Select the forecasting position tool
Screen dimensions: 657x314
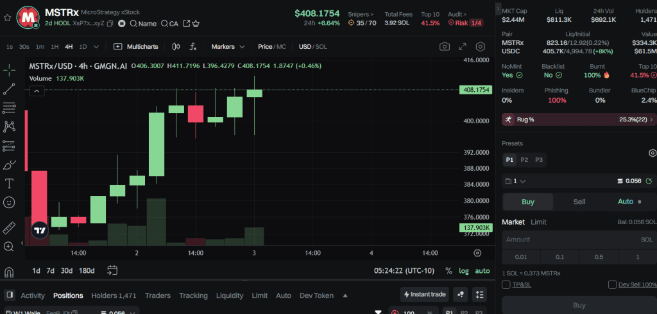(x=9, y=146)
